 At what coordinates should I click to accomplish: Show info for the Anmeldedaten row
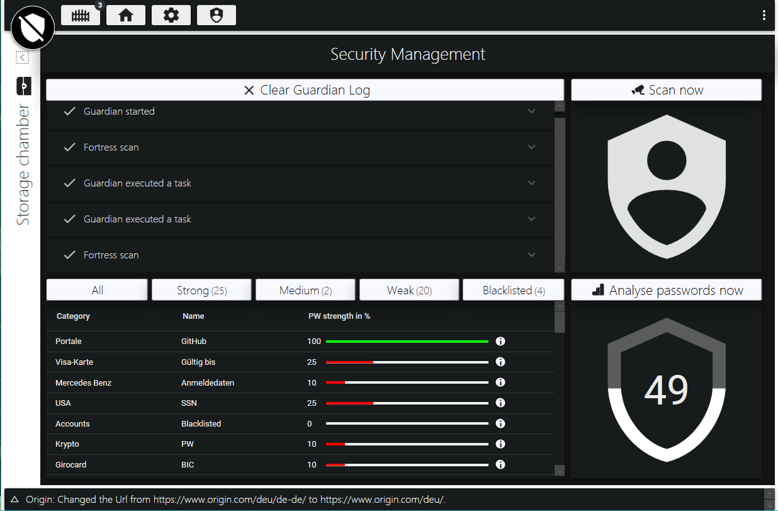tap(500, 382)
